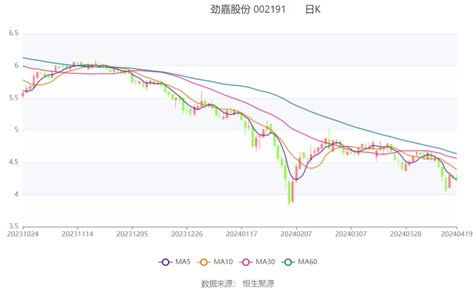
Task: Click the 5 price level label
Action: pos(16,130)
